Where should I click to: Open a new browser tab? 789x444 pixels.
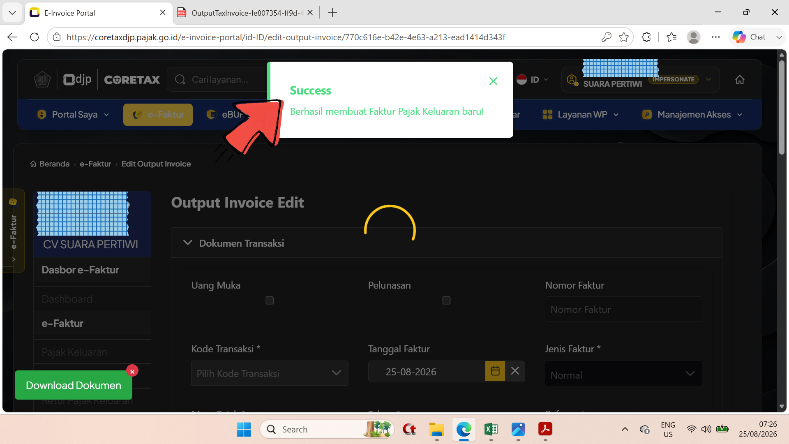coord(332,13)
